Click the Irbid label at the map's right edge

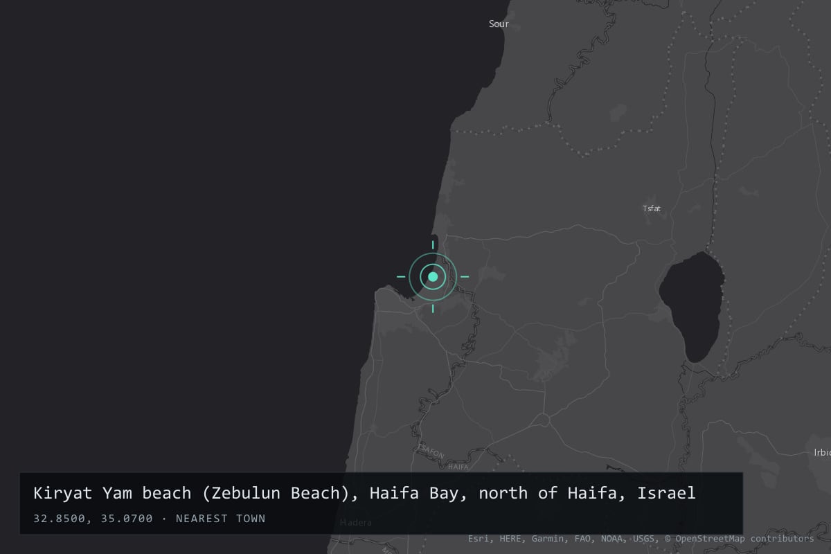[822, 452]
